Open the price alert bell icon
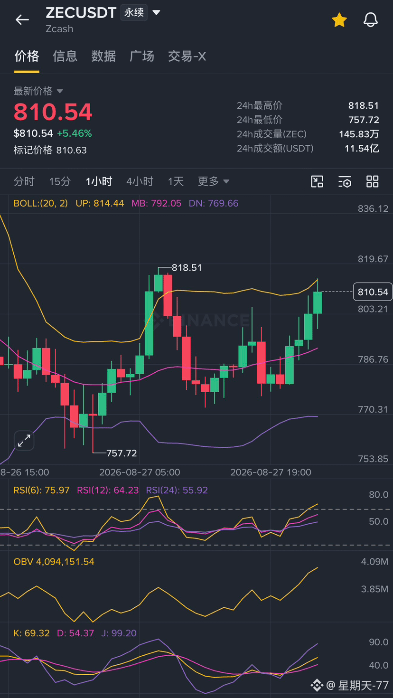The height and width of the screenshot is (698, 393). pyautogui.click(x=371, y=20)
